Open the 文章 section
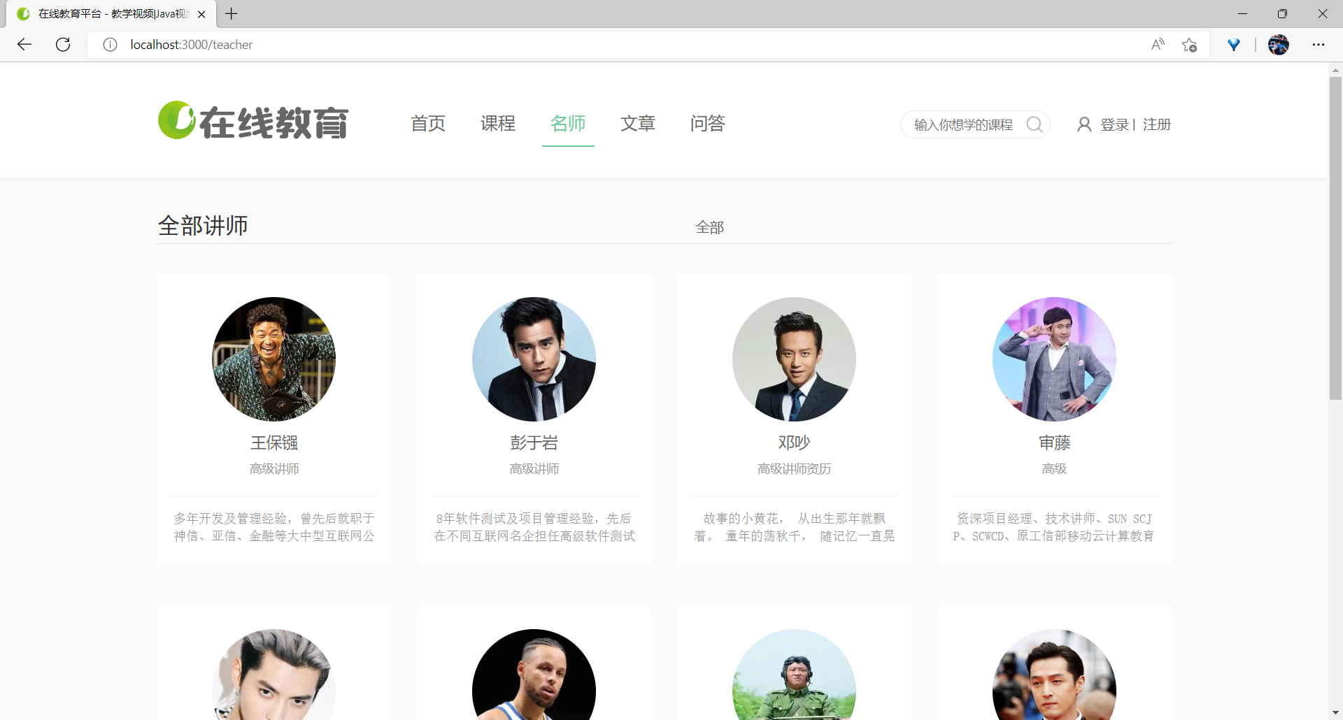The image size is (1343, 720). click(x=638, y=124)
